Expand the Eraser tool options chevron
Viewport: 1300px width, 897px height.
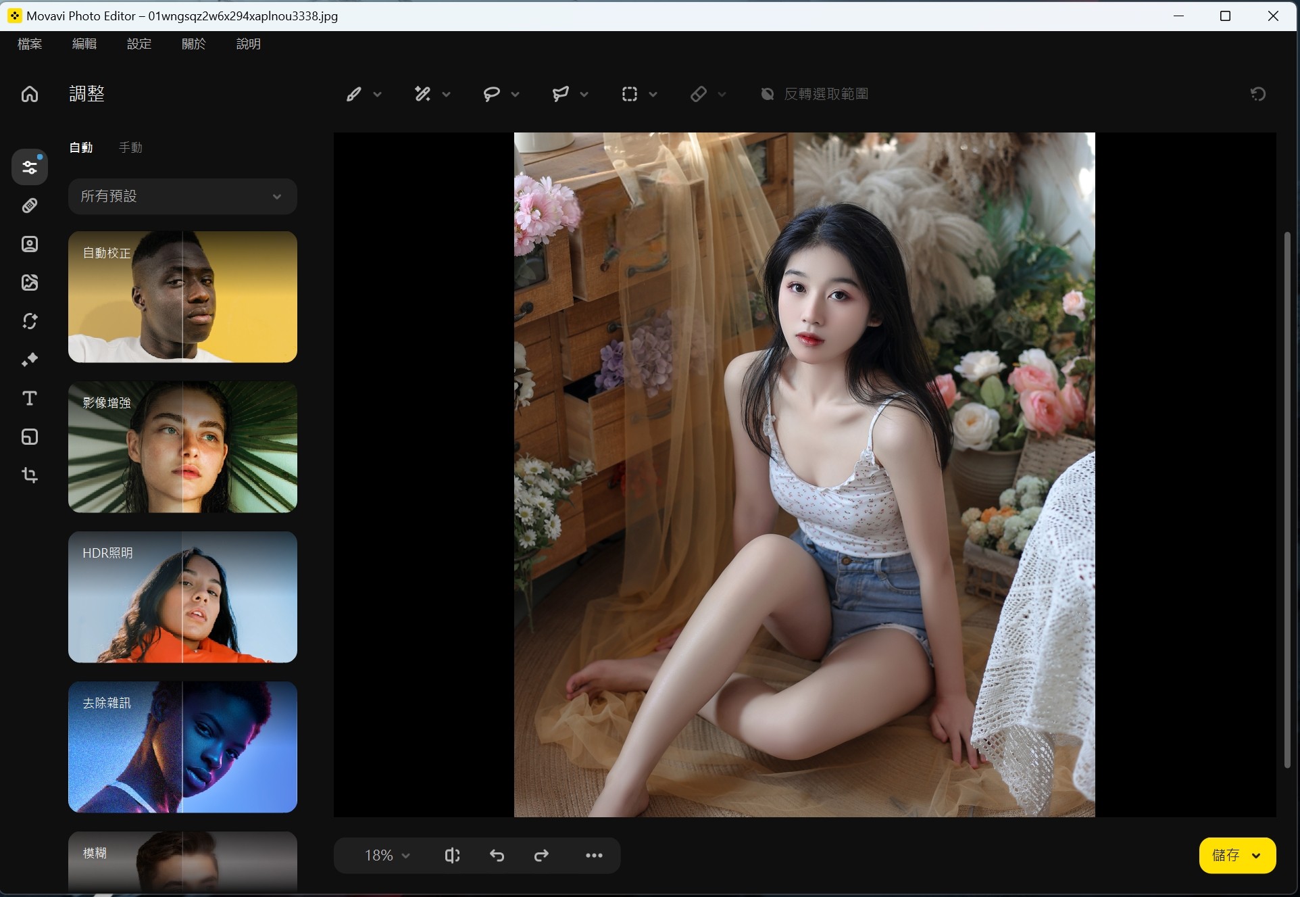click(x=722, y=95)
